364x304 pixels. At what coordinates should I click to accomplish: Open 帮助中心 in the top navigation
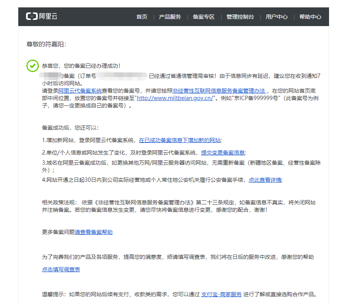310,17
